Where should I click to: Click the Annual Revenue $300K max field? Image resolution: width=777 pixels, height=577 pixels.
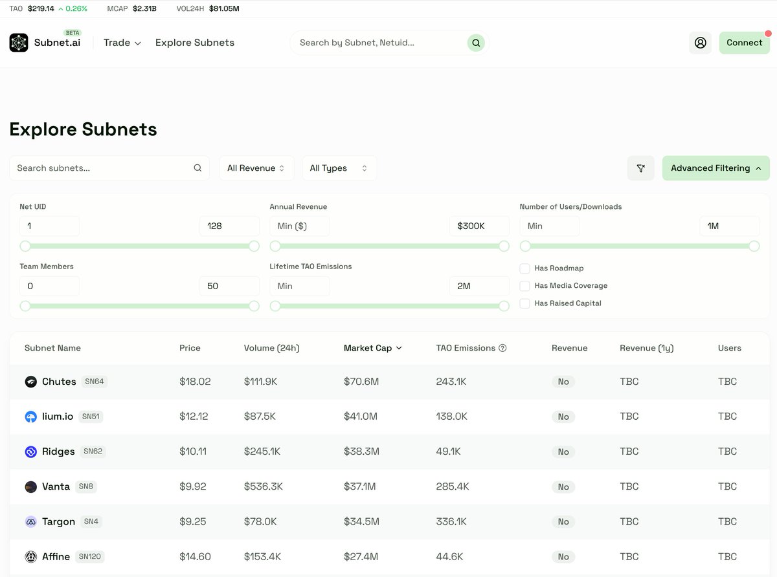click(480, 226)
